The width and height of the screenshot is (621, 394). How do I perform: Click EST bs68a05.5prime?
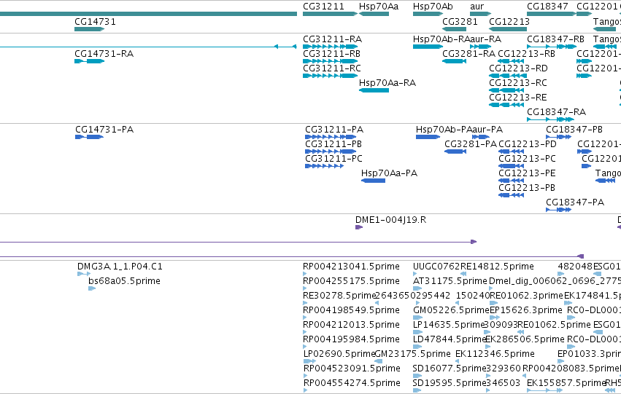[92, 288]
